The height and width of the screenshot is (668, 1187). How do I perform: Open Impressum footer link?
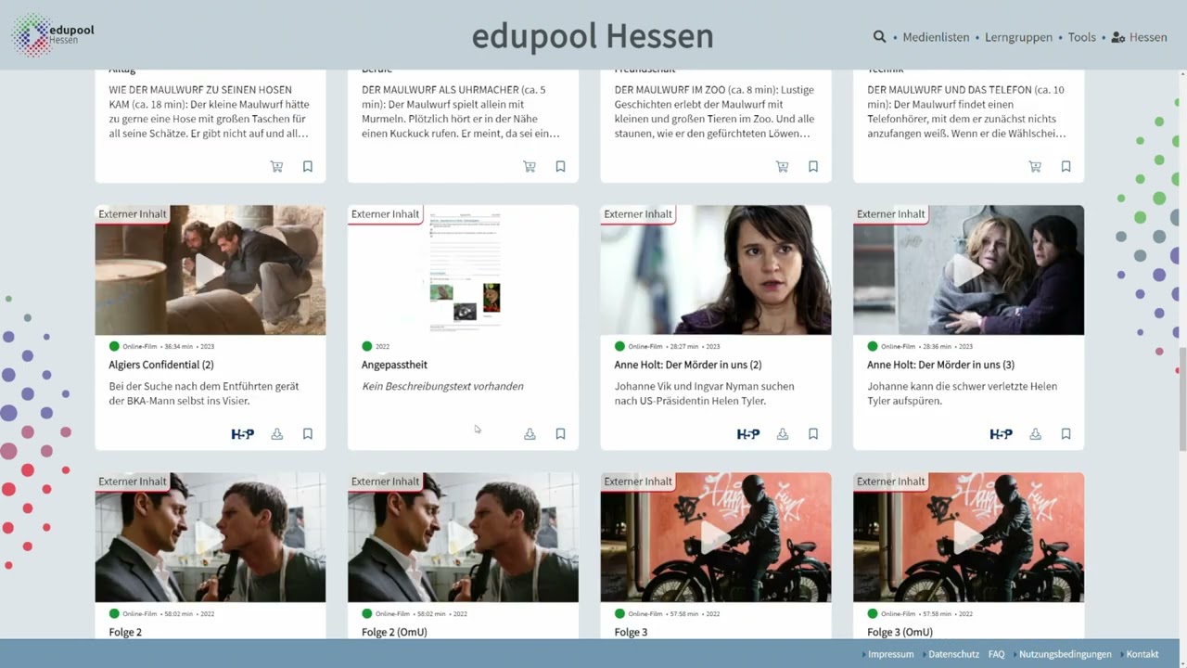891,654
